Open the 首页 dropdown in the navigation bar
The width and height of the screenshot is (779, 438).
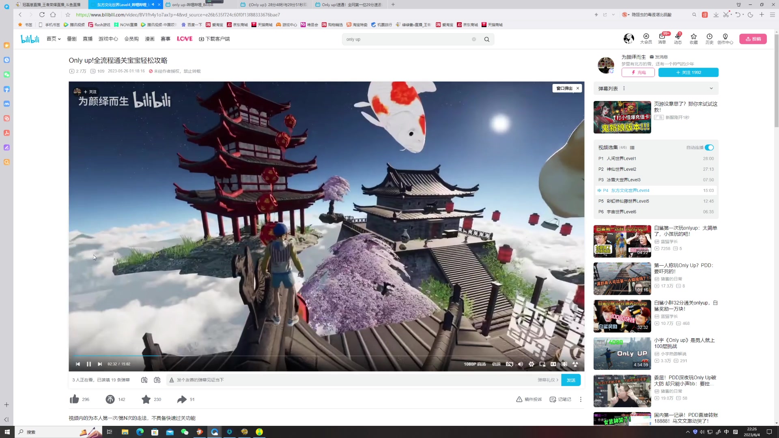pyautogui.click(x=54, y=39)
